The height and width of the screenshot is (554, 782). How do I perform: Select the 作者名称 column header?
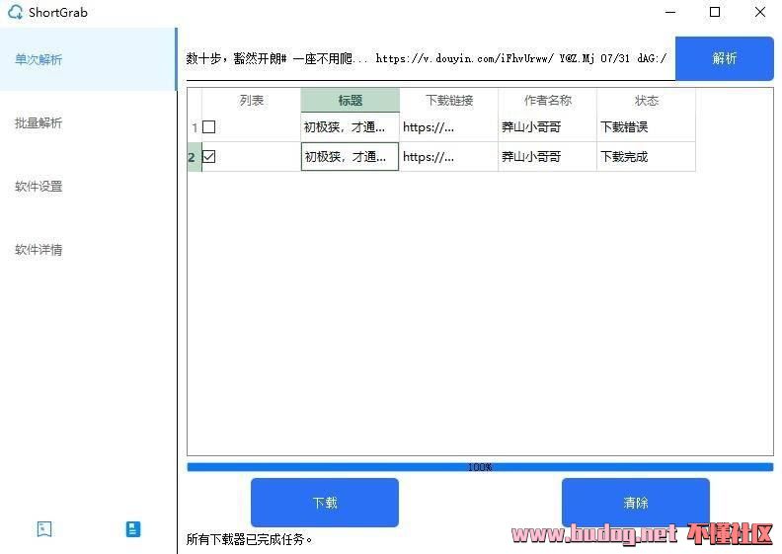click(x=547, y=100)
